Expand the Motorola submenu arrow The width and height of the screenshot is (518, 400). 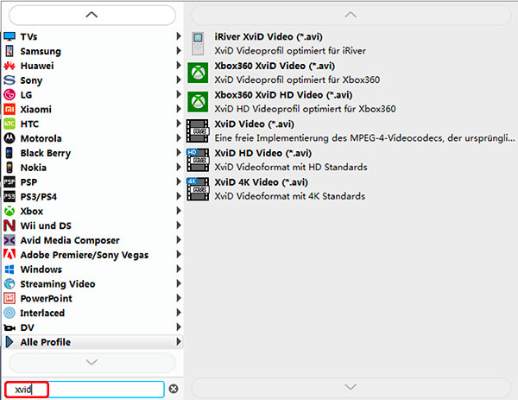pos(179,138)
